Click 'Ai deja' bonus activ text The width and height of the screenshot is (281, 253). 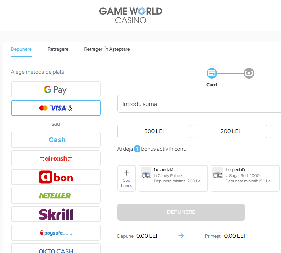(152, 149)
